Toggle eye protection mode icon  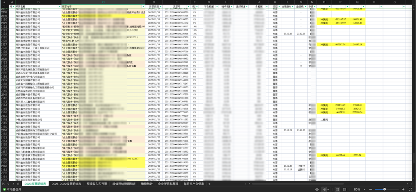tap(317, 189)
